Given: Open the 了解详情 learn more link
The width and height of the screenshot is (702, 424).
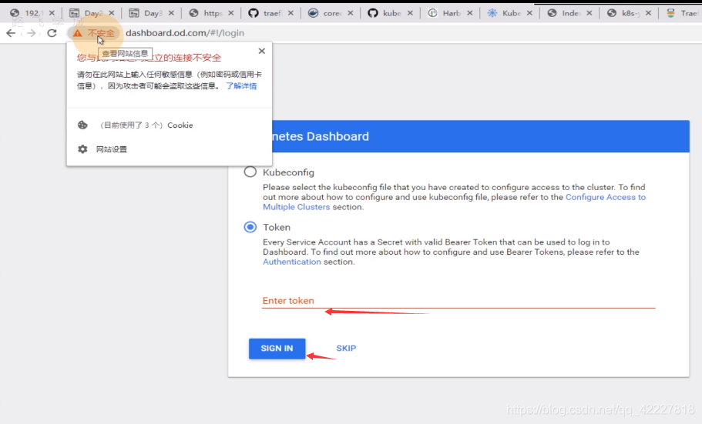Looking at the screenshot, I should tap(241, 86).
